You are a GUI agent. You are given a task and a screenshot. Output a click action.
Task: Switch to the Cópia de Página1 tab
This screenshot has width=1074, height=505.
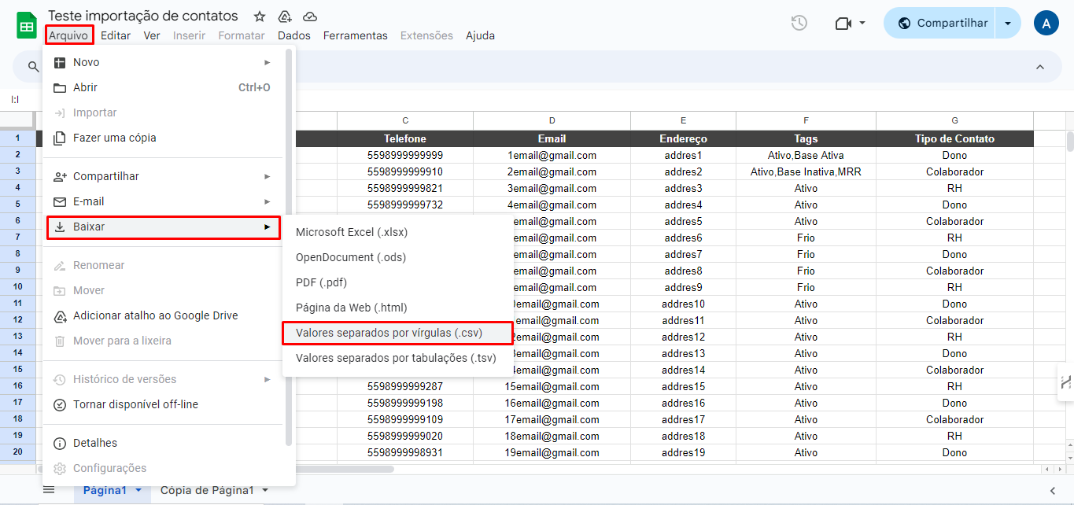pos(207,490)
